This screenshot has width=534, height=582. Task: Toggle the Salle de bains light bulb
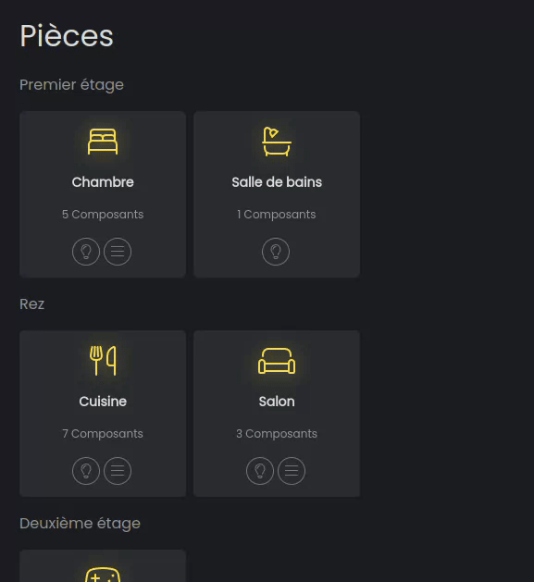276,252
